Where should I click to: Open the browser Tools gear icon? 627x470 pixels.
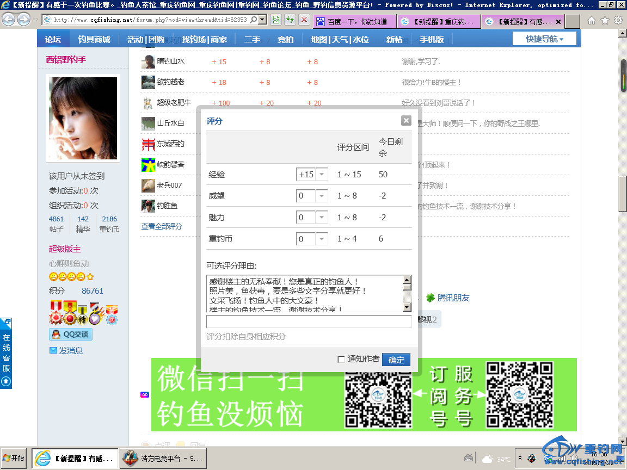(618, 20)
